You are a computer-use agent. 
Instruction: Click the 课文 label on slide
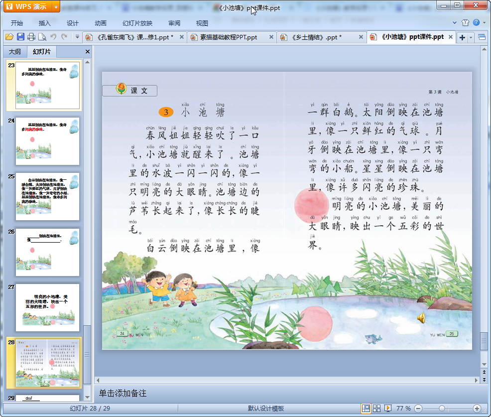tap(139, 91)
